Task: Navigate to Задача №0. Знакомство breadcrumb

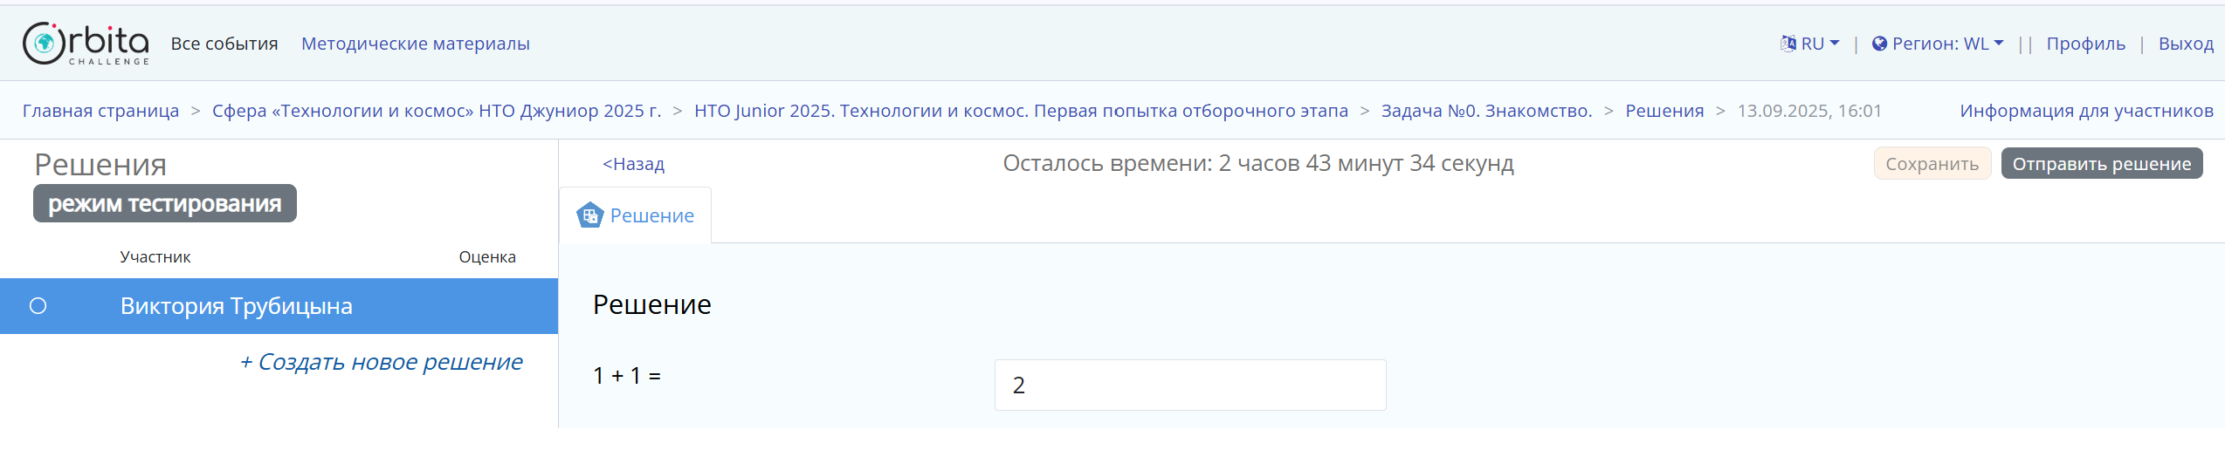Action: (1486, 111)
